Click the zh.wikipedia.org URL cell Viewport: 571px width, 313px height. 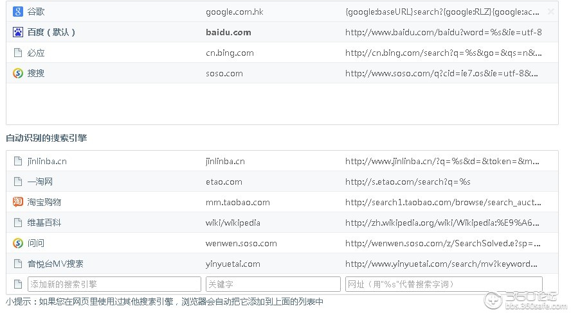(442, 222)
